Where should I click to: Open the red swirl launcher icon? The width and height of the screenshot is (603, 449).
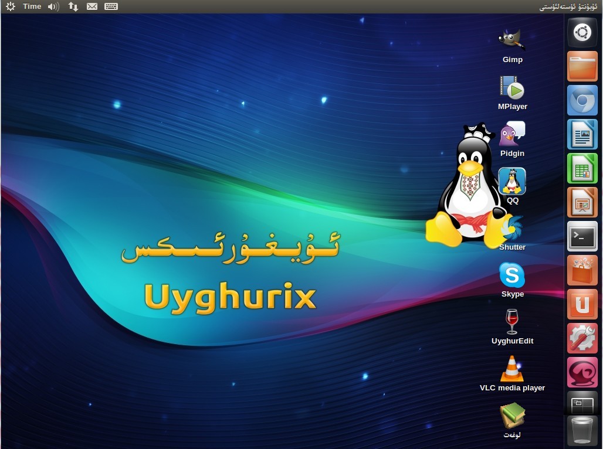(582, 372)
